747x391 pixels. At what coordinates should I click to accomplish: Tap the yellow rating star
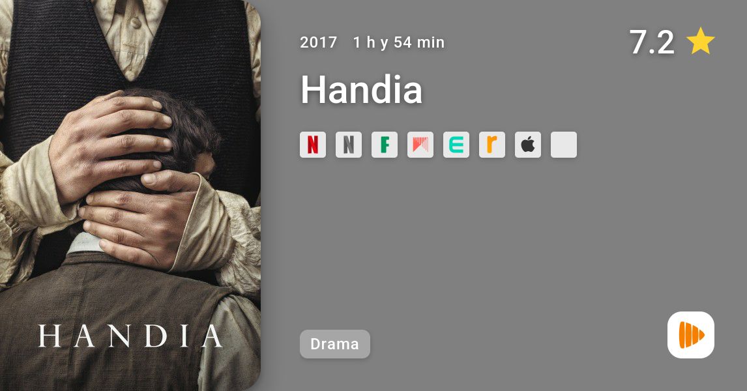click(x=700, y=41)
